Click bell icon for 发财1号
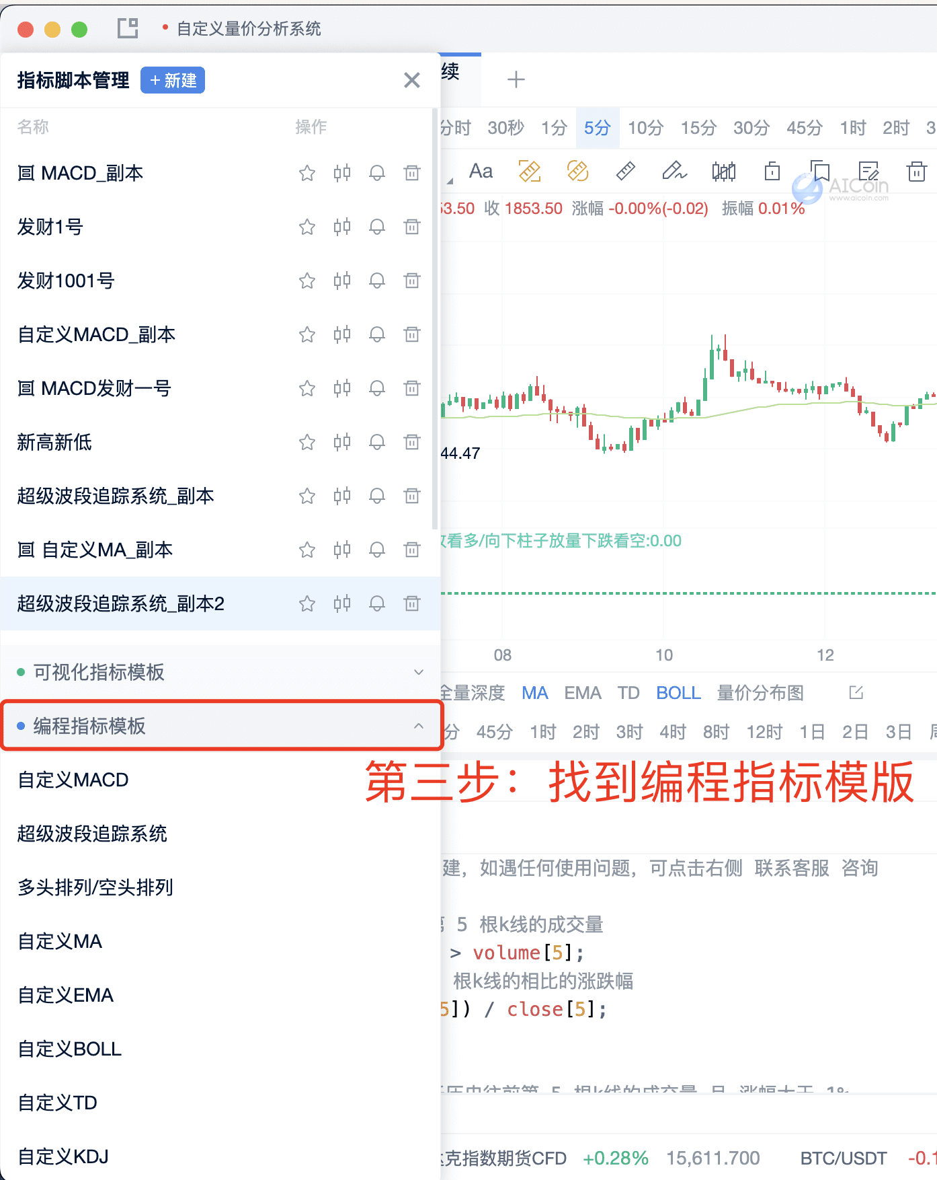The image size is (937, 1180). pyautogui.click(x=377, y=227)
